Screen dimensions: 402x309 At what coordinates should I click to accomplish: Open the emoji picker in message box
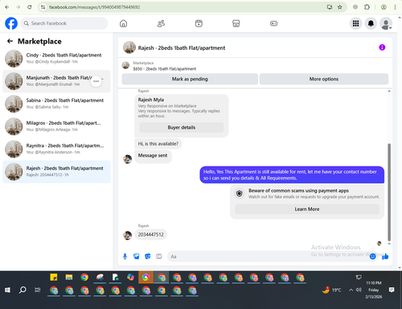point(372,257)
